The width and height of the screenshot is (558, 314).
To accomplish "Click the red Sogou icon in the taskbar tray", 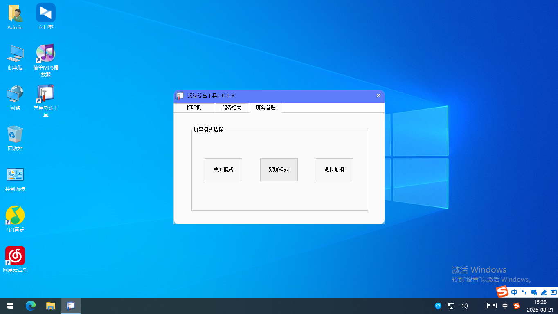I will point(517,306).
